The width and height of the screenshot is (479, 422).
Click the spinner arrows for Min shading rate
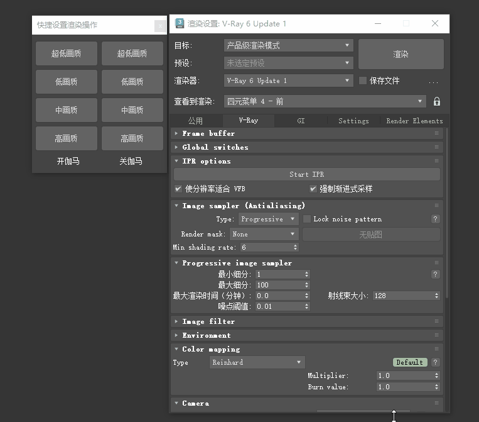click(x=295, y=247)
